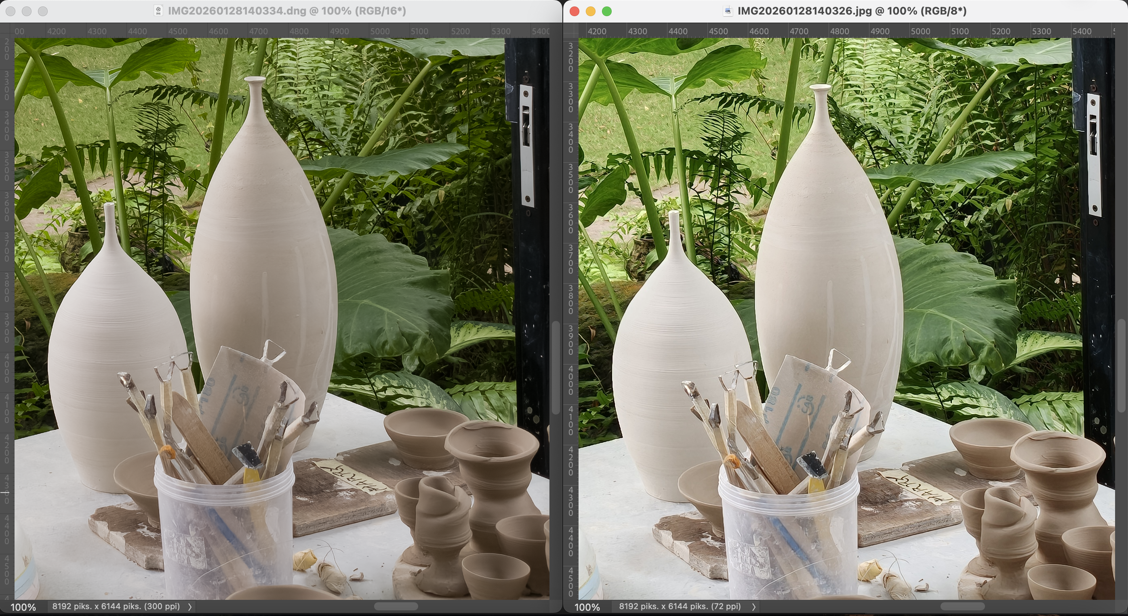
Task: Close the IMG20260128140326.jpg window
Action: 575,11
